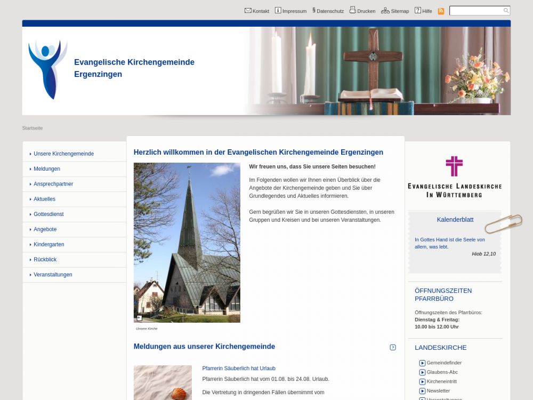Click into the search text field
The image size is (533, 400).
pyautogui.click(x=475, y=11)
